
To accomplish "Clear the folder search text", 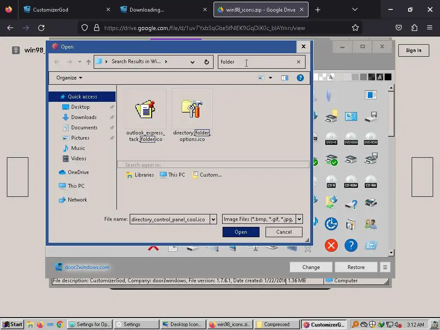I will [x=299, y=62].
